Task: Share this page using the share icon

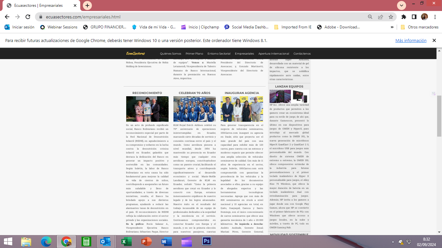Action: point(381,17)
